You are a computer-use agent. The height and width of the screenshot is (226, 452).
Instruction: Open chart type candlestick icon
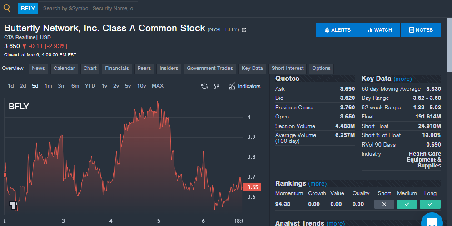216,86
